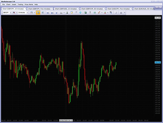Click the blue 139.191 current price marker
Screen dimensions: 163x123
[x=158, y=62]
